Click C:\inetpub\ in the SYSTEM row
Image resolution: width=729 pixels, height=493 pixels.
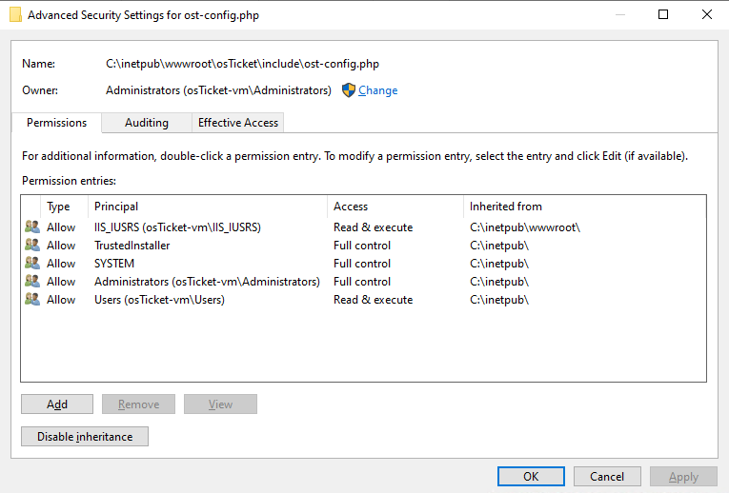tap(499, 264)
